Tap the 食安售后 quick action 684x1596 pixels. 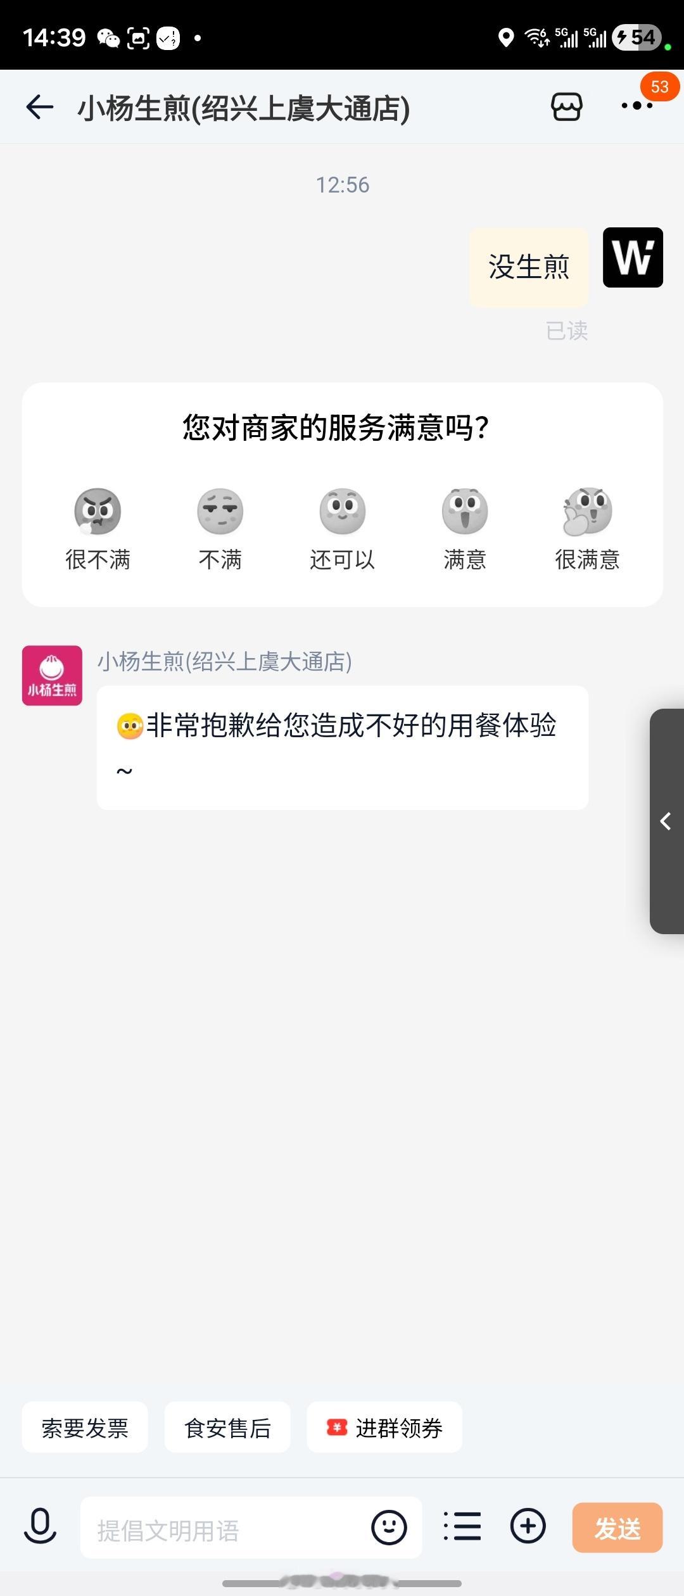tap(227, 1428)
